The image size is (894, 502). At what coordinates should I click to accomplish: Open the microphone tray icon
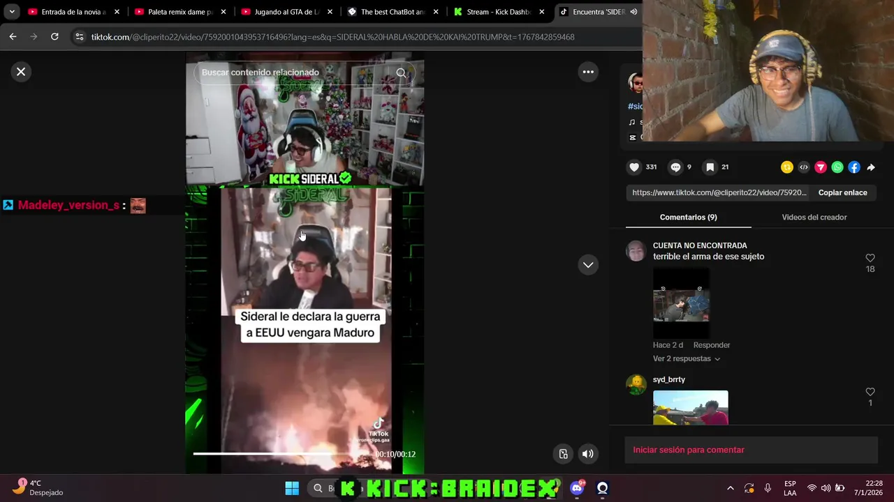pyautogui.click(x=768, y=488)
